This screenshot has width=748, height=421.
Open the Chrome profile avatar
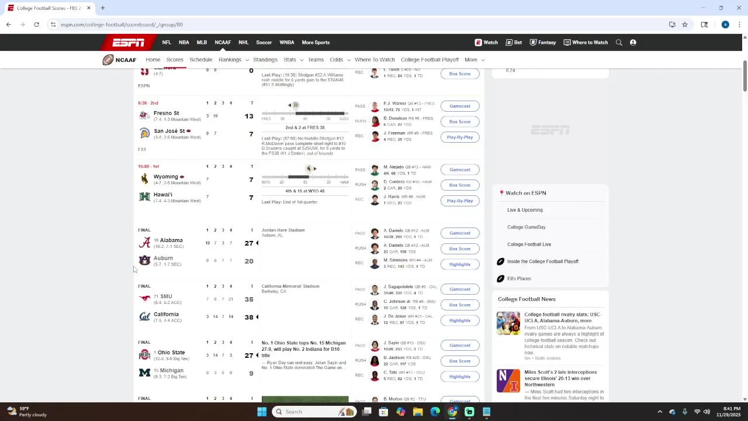[725, 25]
